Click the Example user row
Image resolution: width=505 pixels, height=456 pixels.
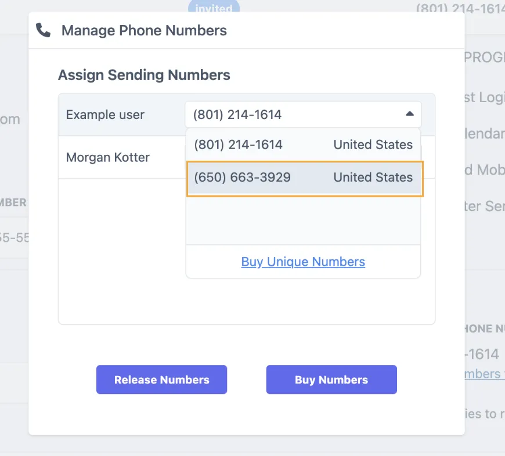pos(104,114)
